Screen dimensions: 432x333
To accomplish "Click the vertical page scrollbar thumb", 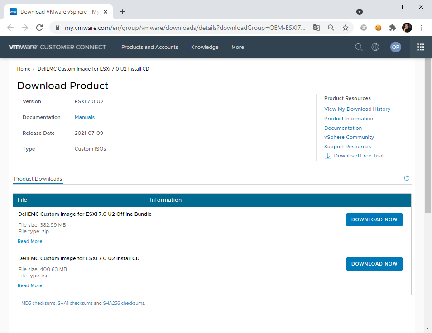I will [x=427, y=135].
